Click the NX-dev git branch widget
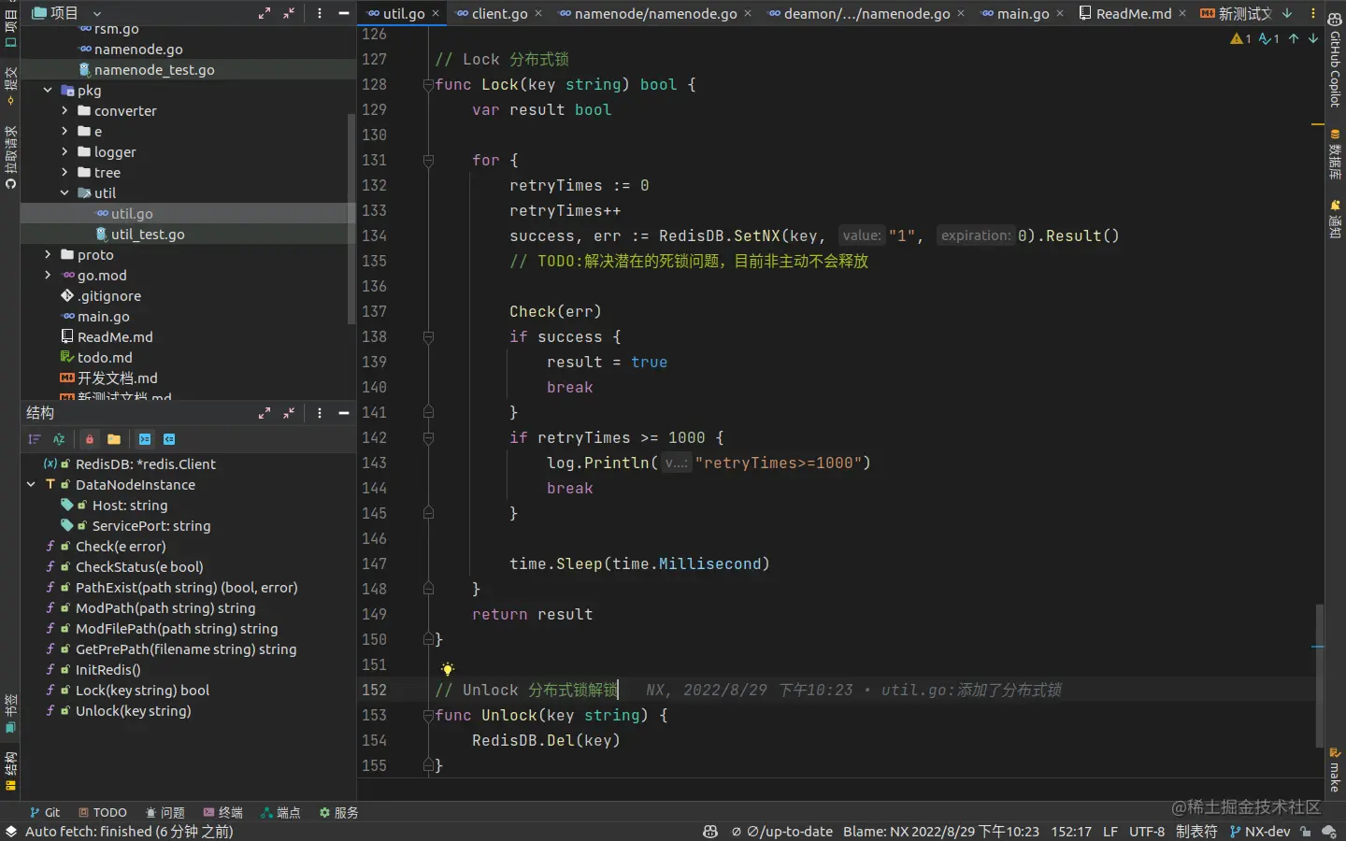The height and width of the screenshot is (841, 1346). pos(1260,832)
